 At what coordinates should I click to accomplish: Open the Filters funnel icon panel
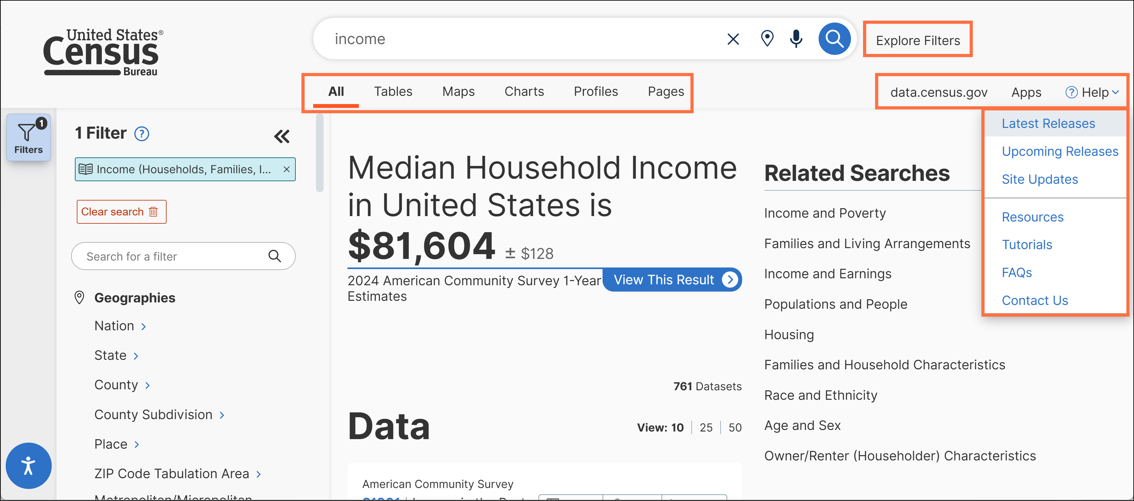coord(28,137)
